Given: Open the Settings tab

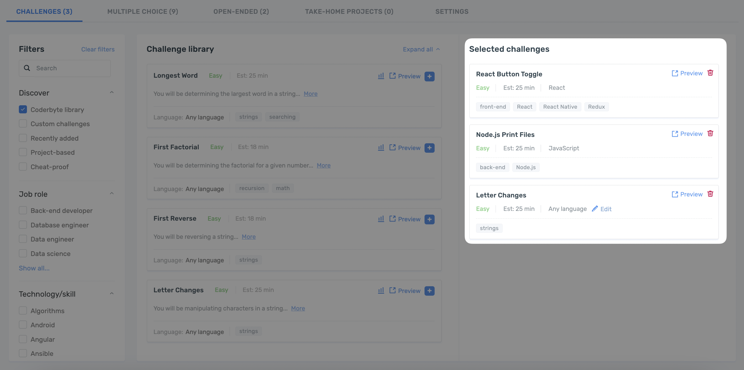Looking at the screenshot, I should click(452, 11).
